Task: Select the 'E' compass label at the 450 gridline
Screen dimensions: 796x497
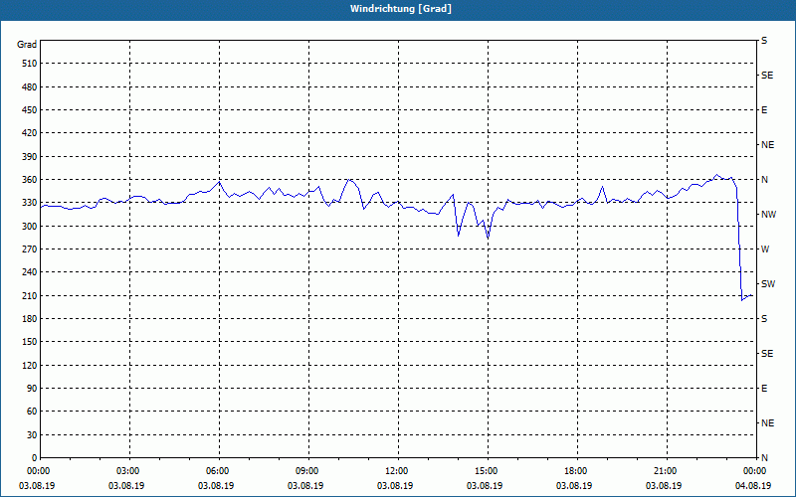Action: (x=764, y=110)
